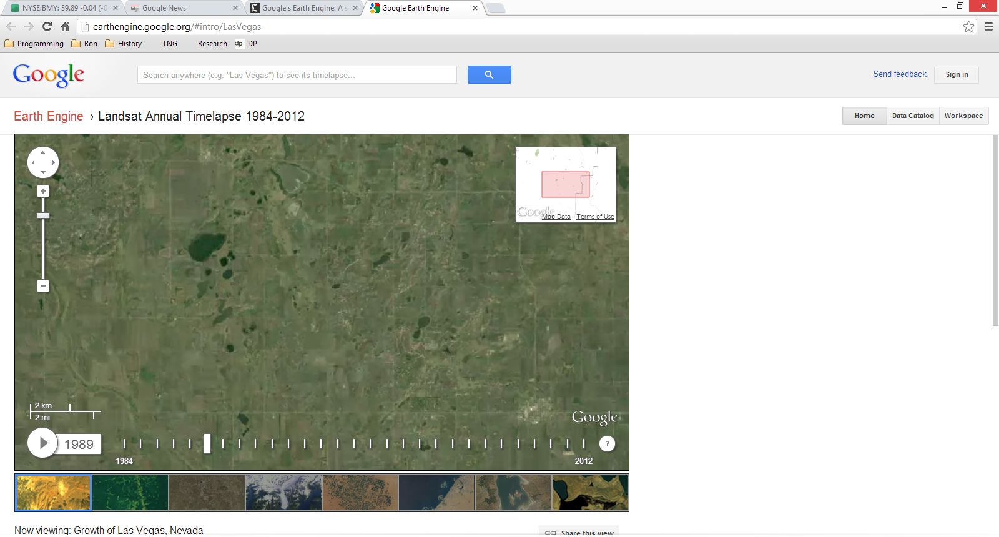Switch to the Google News browser tab

point(184,8)
